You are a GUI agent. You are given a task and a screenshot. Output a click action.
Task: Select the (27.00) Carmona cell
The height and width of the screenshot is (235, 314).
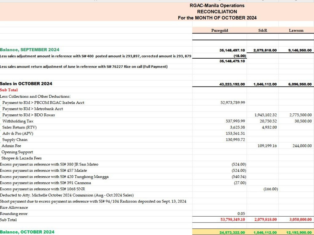tap(240, 183)
